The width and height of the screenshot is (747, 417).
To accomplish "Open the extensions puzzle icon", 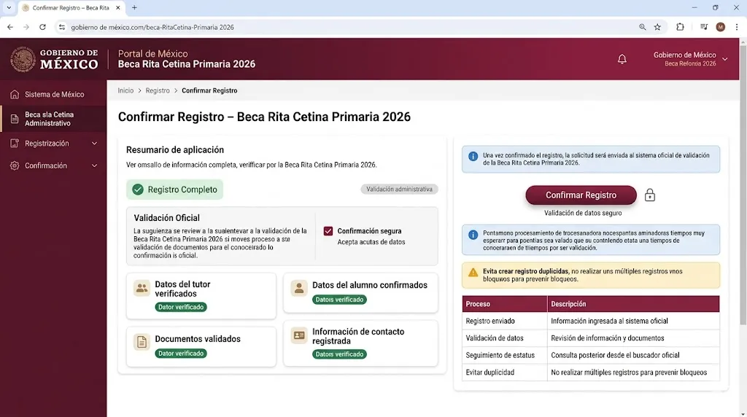I will [680, 27].
